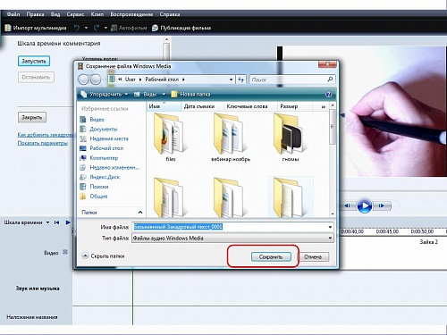This screenshot has width=447, height=335.
Task: Click the Автофильм toolbar button
Action: tap(129, 28)
